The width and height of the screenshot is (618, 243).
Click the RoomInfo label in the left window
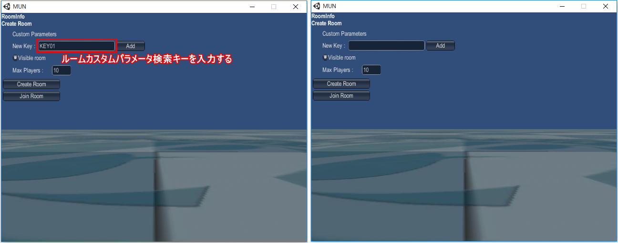tap(13, 17)
